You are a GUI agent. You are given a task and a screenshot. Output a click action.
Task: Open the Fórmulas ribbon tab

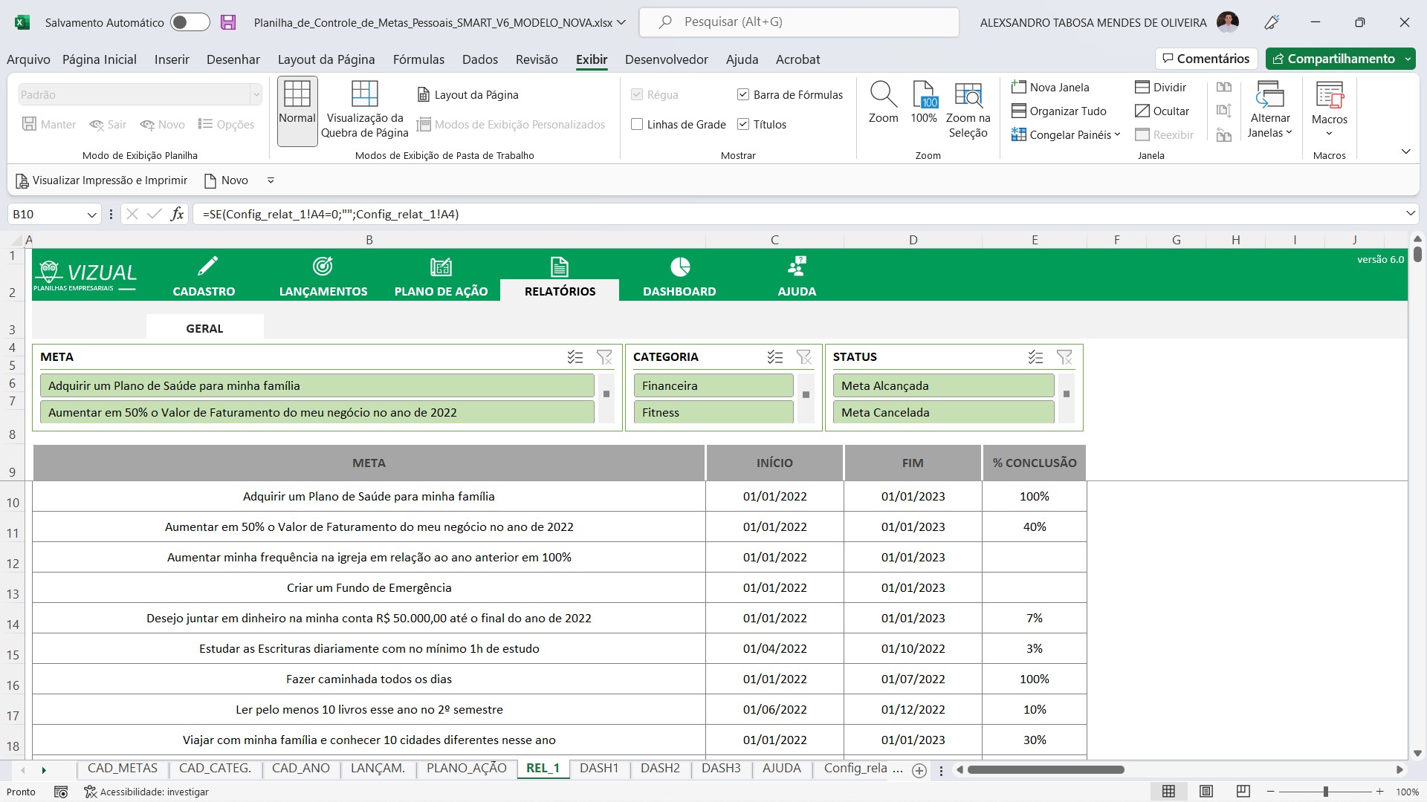pyautogui.click(x=418, y=59)
